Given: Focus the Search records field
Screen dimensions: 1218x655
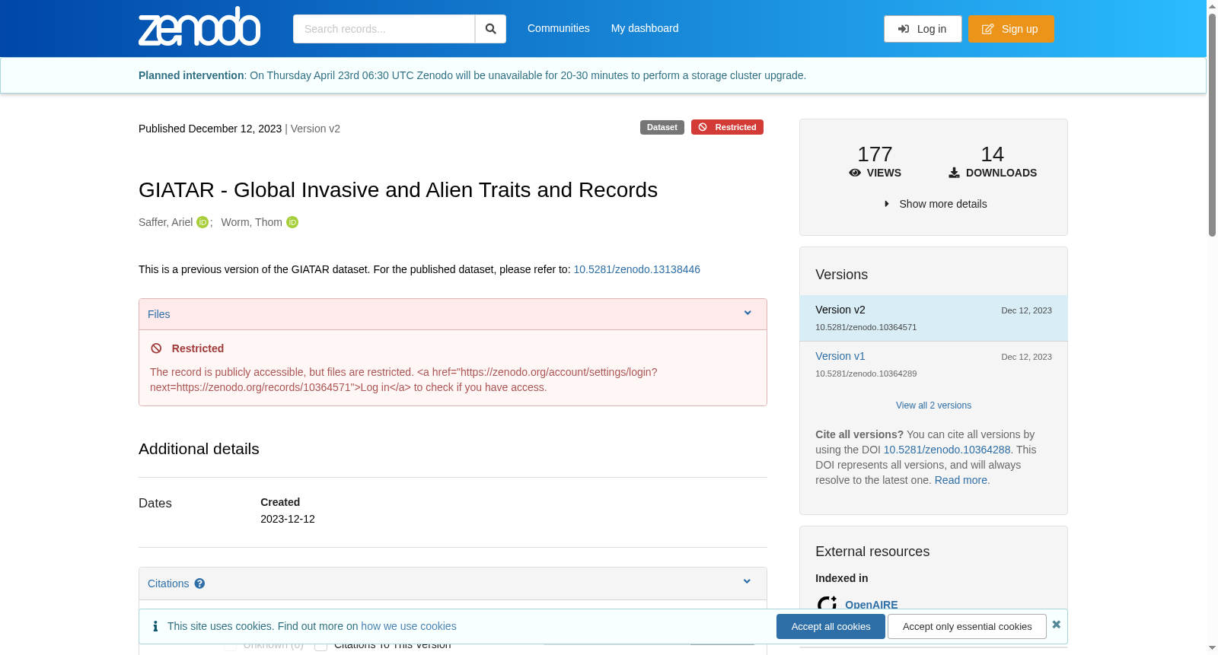Looking at the screenshot, I should point(384,29).
